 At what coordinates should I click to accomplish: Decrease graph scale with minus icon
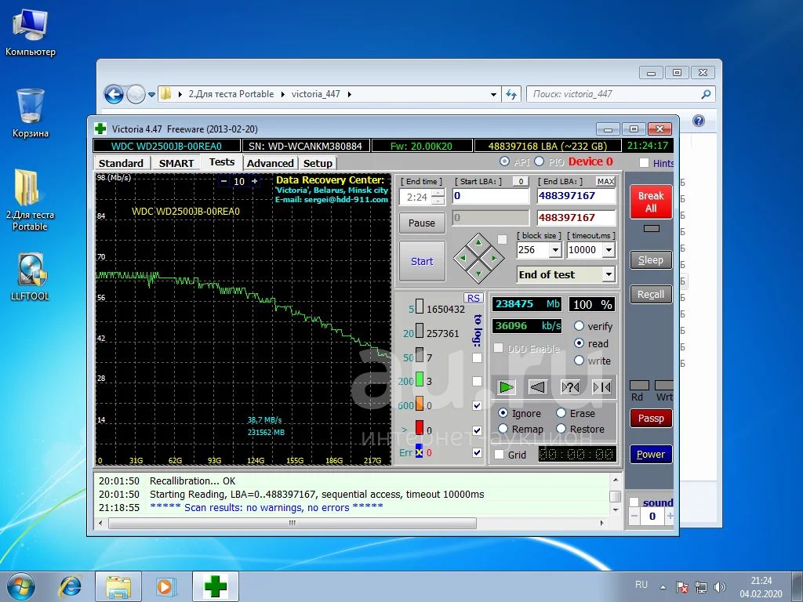(x=223, y=181)
